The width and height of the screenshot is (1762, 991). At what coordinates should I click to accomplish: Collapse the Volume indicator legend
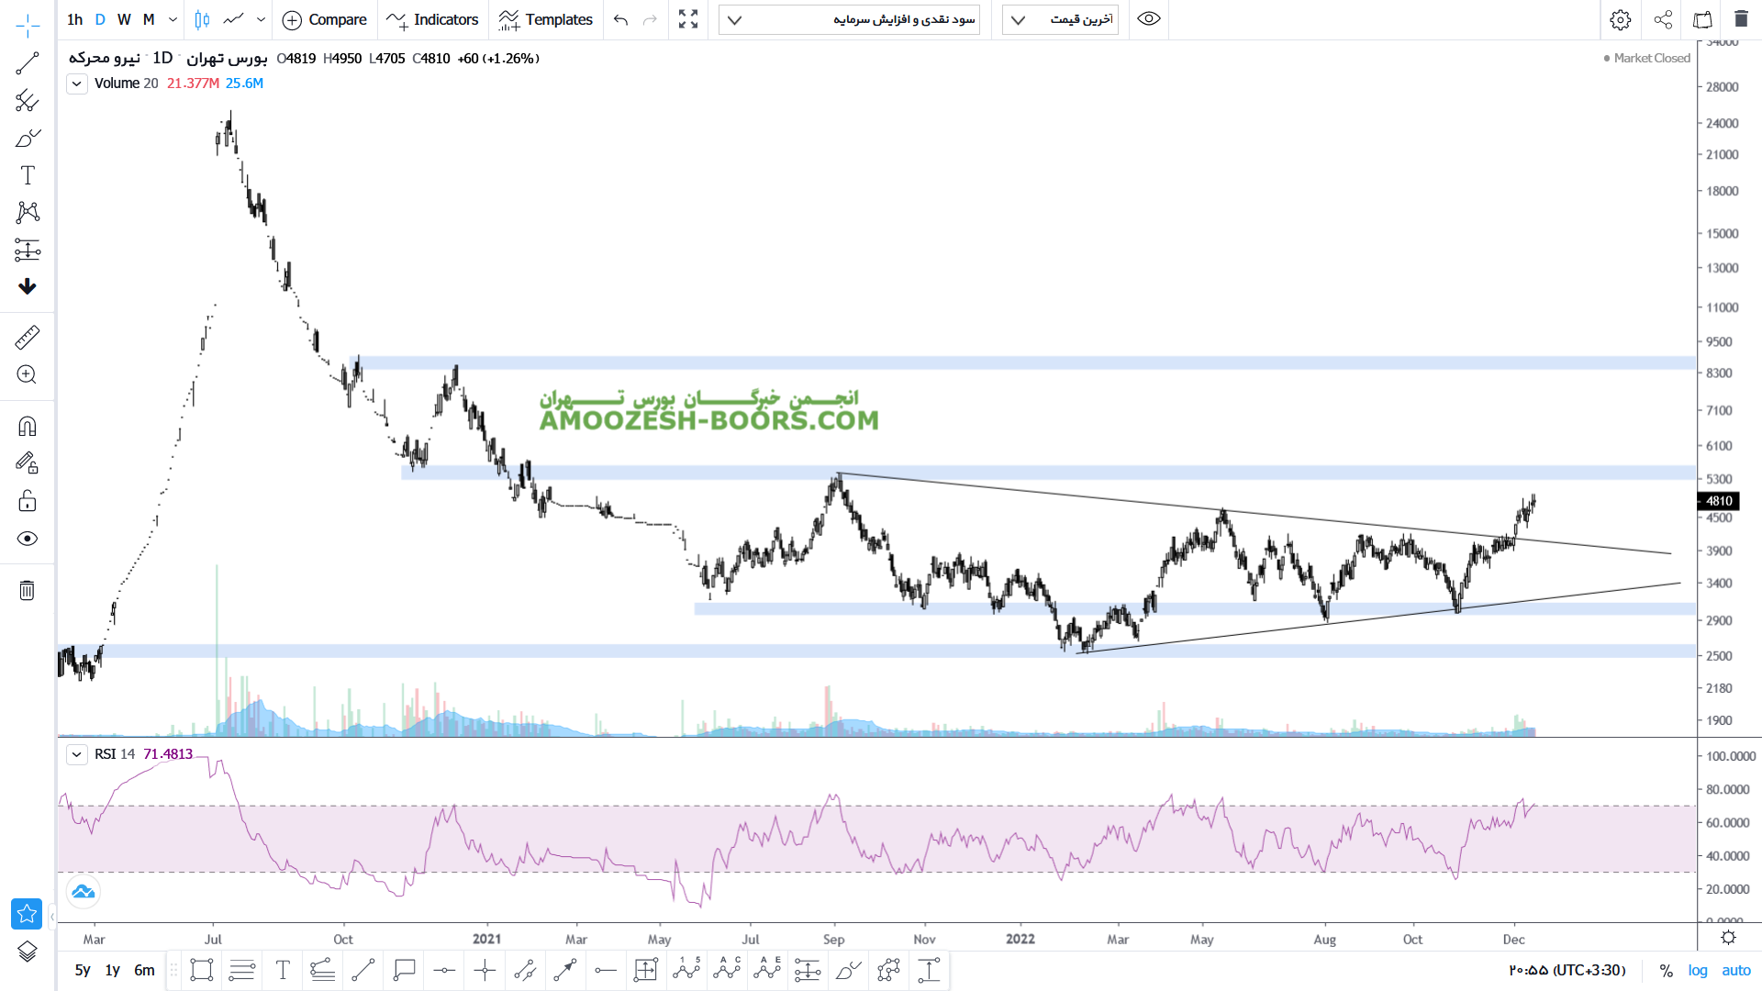coord(77,84)
